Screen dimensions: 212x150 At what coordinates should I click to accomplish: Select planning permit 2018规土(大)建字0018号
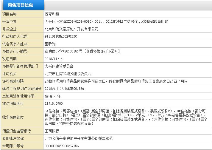pos(64,89)
